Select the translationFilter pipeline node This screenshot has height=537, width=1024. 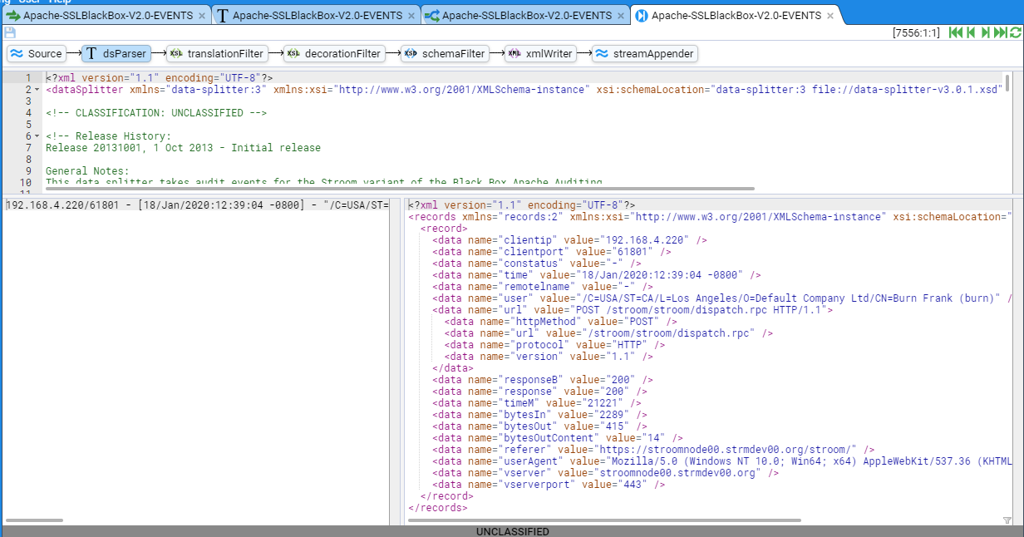(x=217, y=54)
